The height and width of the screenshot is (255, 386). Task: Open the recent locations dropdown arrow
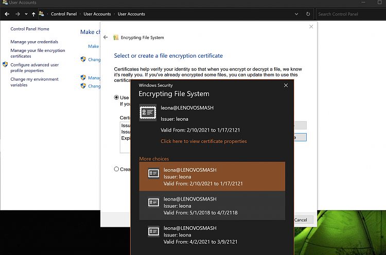coord(26,14)
